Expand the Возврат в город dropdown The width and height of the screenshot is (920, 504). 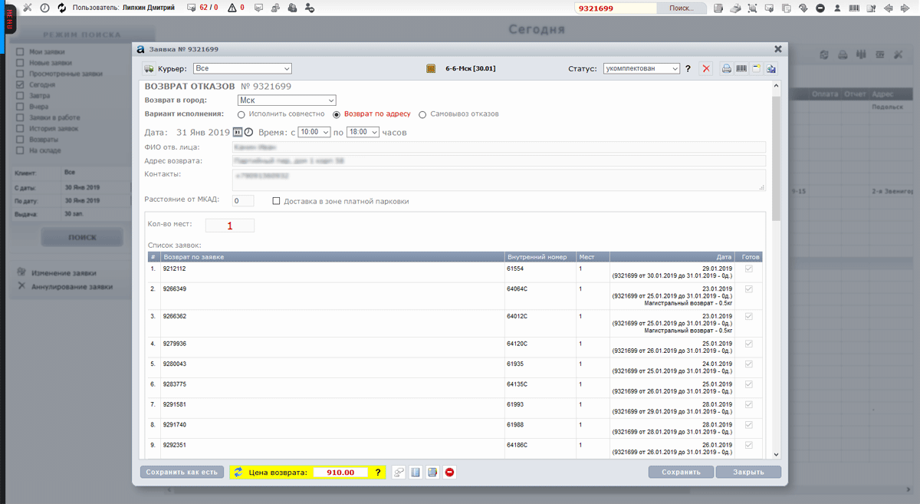[x=287, y=100]
